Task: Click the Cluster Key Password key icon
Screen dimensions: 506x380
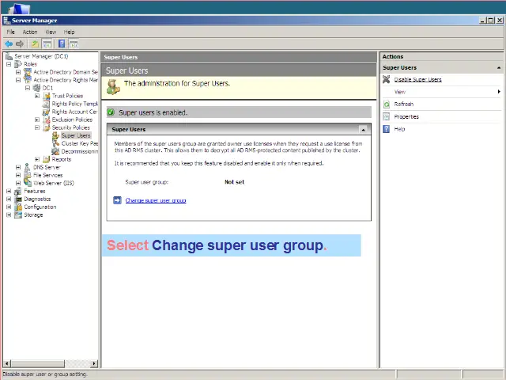Action: pyautogui.click(x=56, y=143)
